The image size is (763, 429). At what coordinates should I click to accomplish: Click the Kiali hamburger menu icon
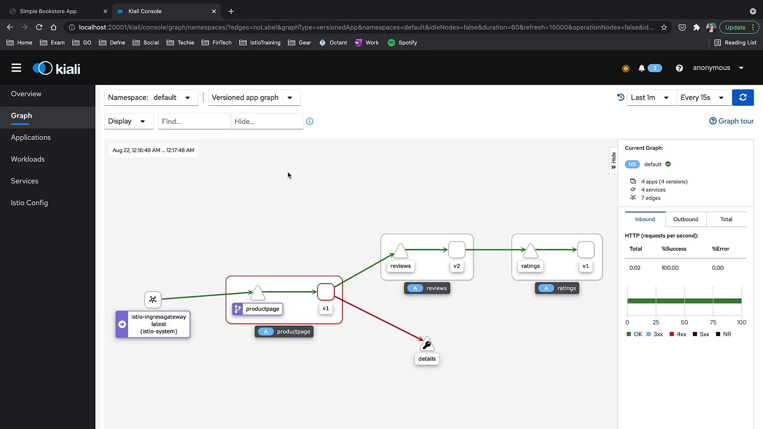click(x=16, y=68)
